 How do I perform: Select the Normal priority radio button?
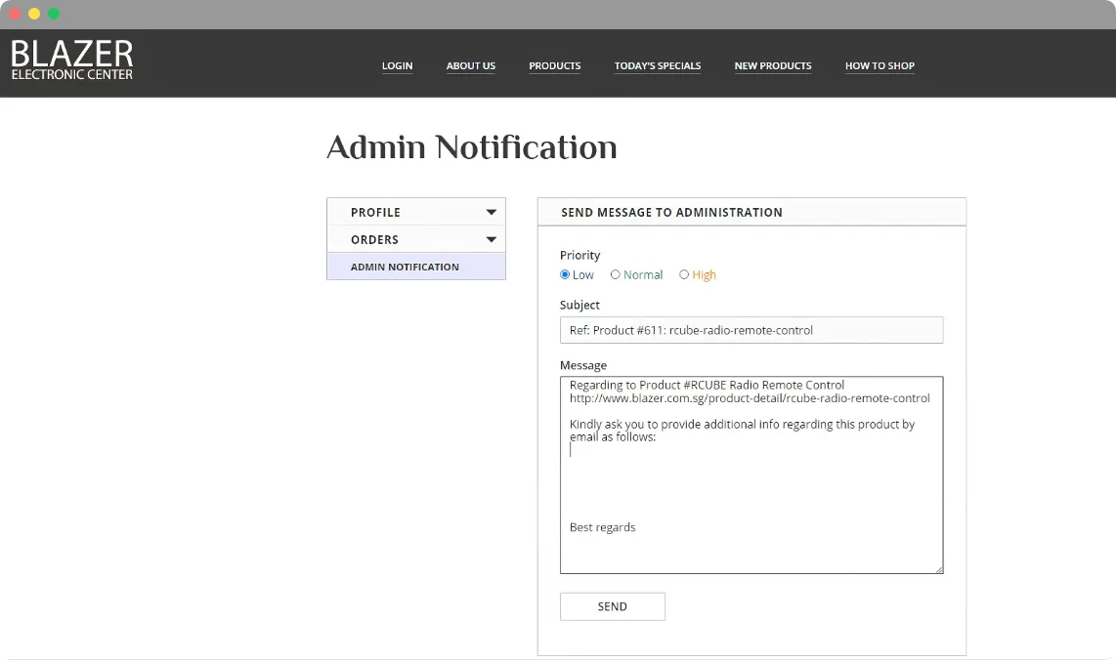pyautogui.click(x=616, y=274)
